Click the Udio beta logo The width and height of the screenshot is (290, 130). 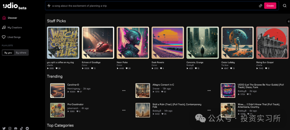15,6
